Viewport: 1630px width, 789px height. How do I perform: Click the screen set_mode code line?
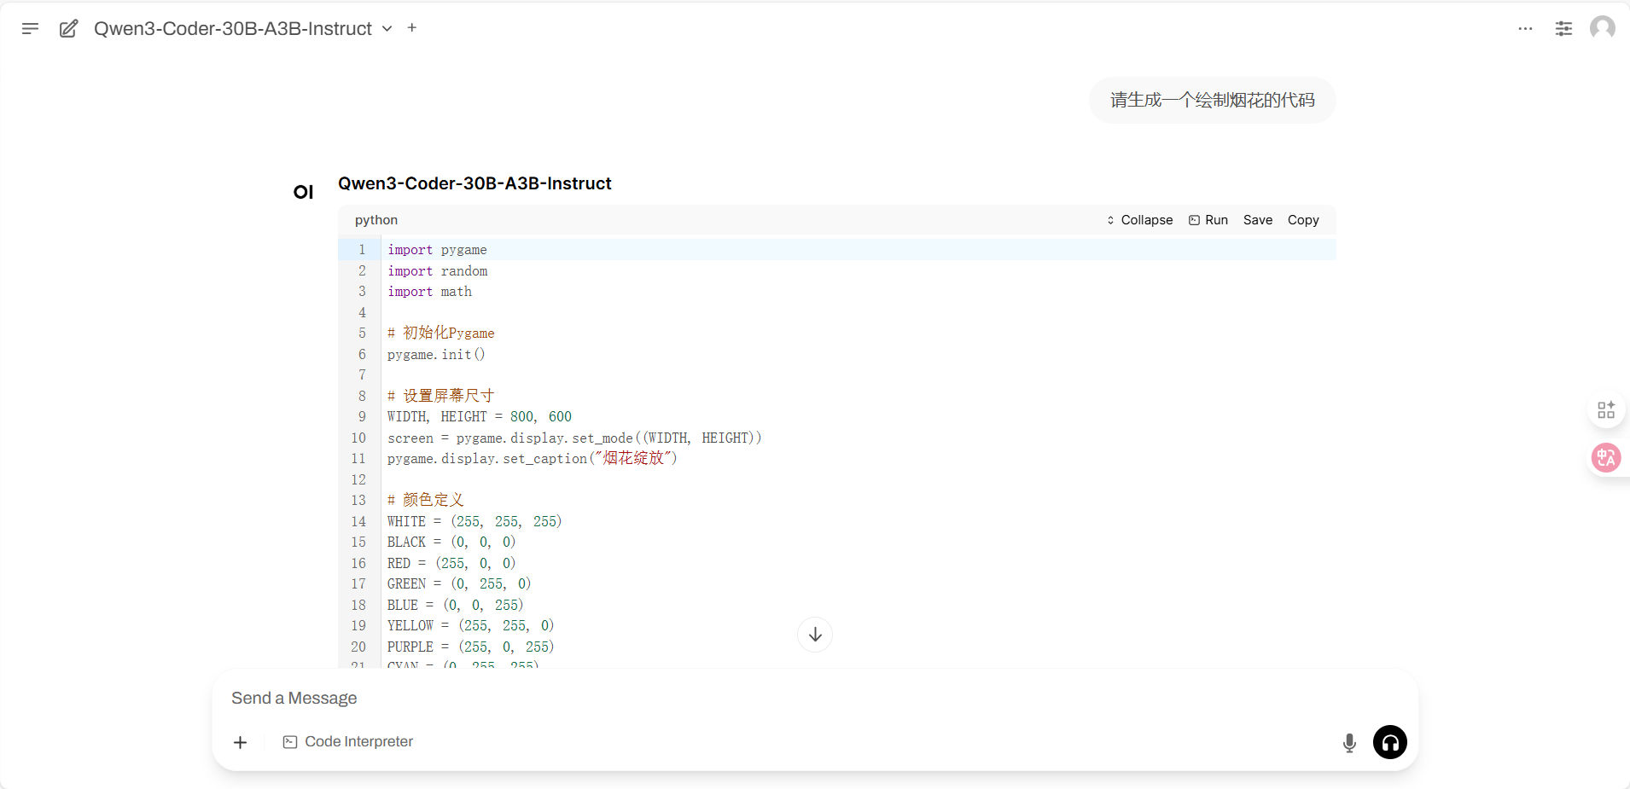574,438
